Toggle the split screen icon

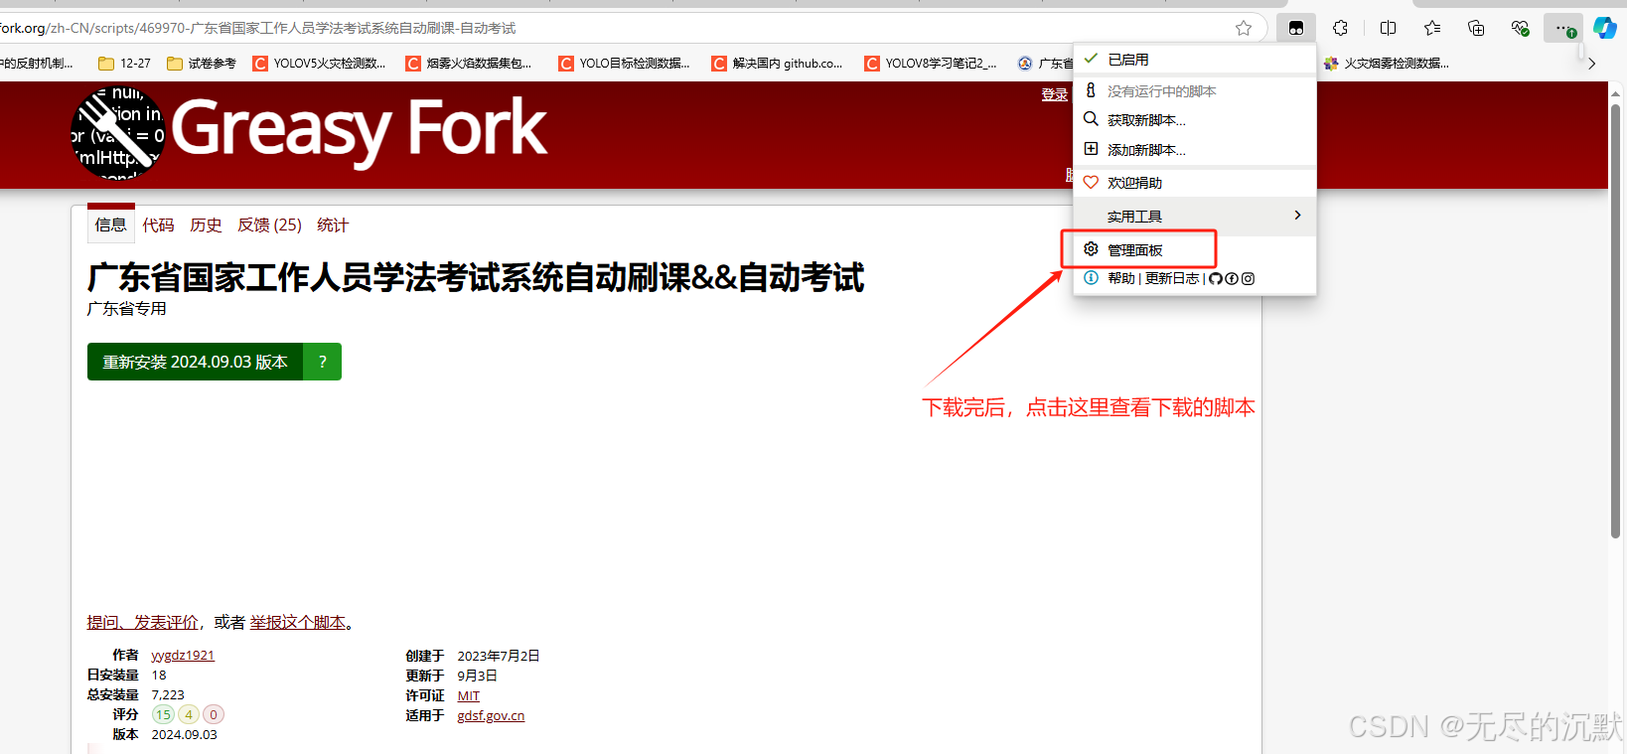[x=1388, y=28]
